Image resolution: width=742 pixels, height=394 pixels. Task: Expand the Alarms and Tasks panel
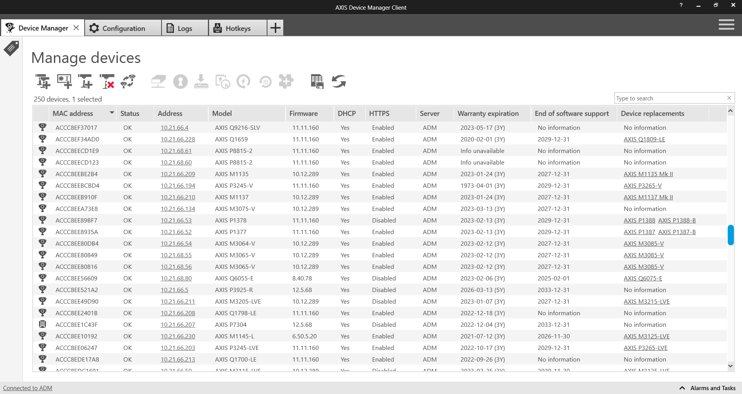[x=708, y=388]
